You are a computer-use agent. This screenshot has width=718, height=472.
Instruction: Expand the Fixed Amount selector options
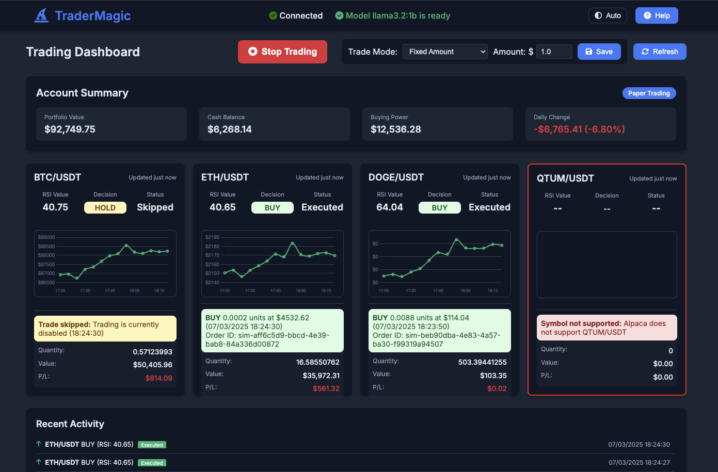(445, 52)
